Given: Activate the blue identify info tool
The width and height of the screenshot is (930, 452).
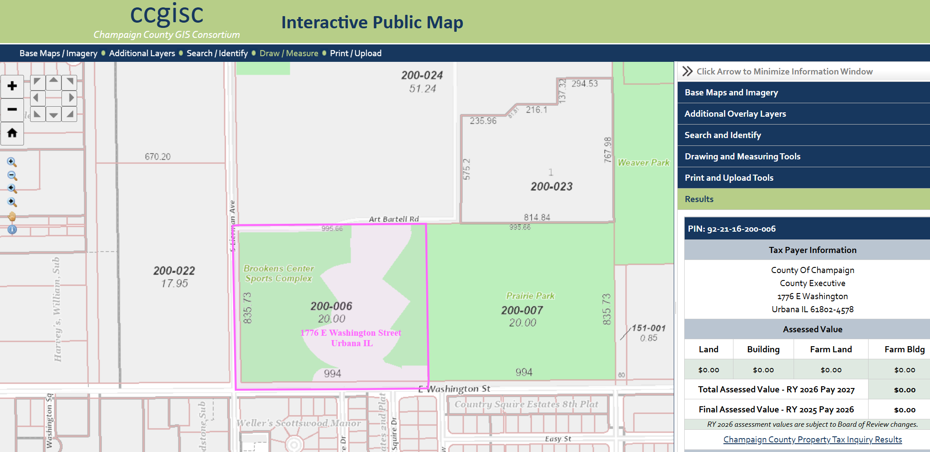Looking at the screenshot, I should 12,229.
